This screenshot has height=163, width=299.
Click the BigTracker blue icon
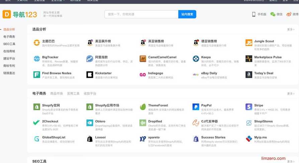pyautogui.click(x=36, y=59)
